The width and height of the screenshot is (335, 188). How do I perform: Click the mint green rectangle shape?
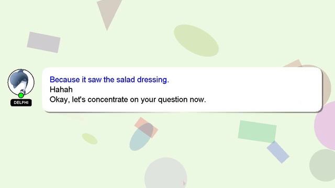tap(257, 132)
